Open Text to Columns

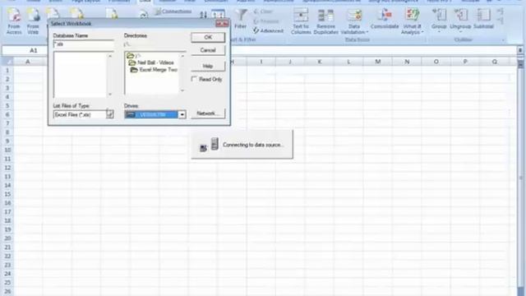[301, 21]
